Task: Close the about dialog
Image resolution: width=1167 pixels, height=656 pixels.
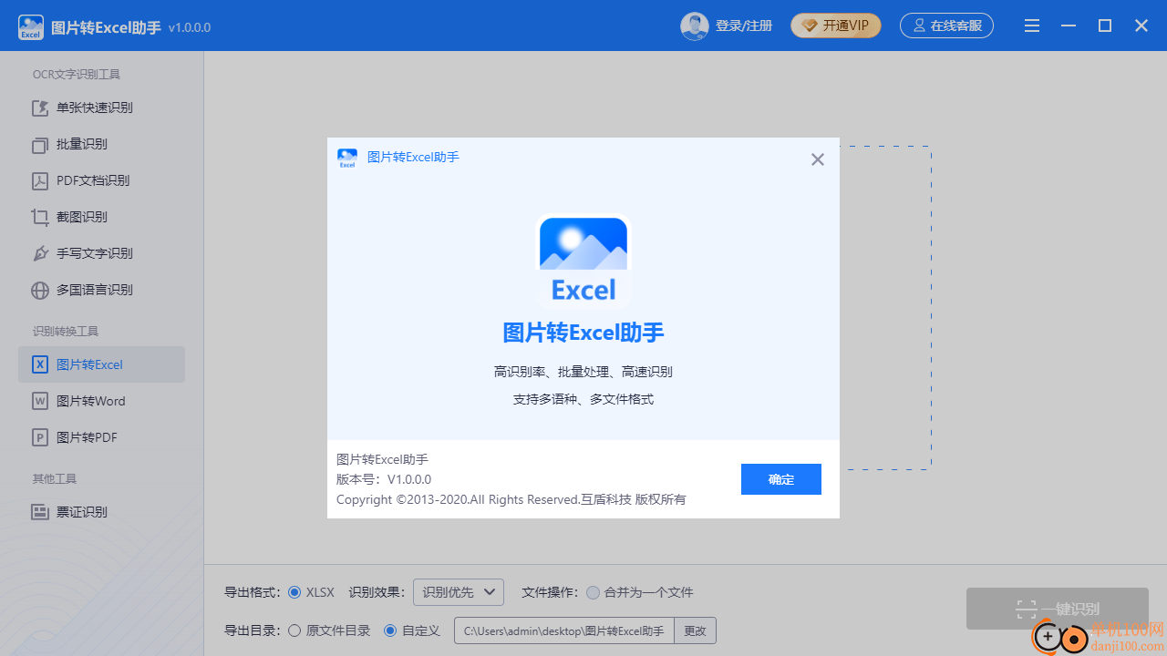Action: click(x=818, y=159)
